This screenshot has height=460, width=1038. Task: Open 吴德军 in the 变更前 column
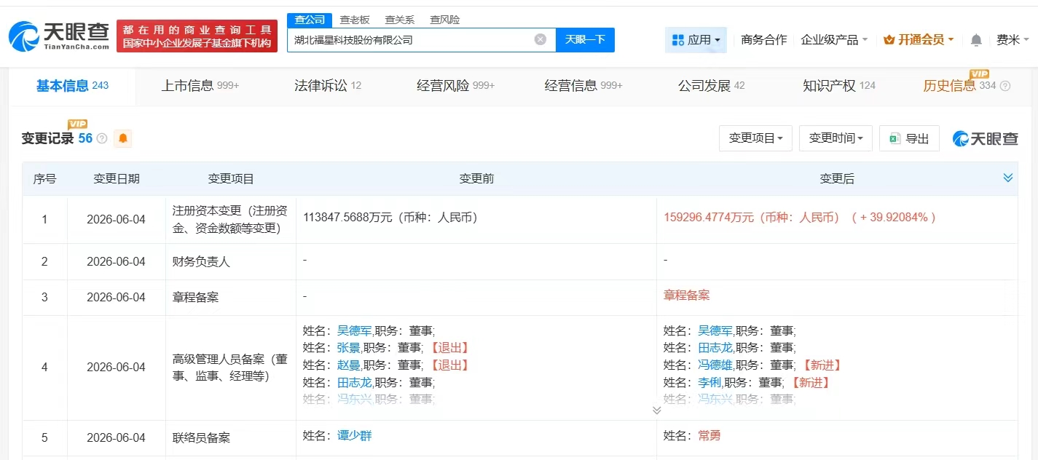(355, 330)
